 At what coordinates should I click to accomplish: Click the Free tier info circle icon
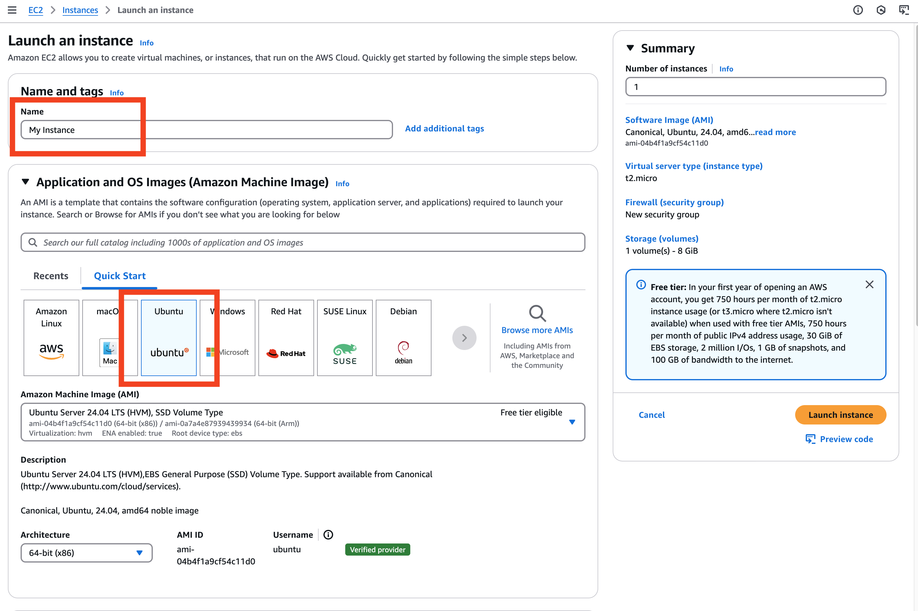[641, 285]
